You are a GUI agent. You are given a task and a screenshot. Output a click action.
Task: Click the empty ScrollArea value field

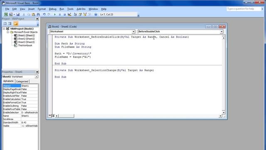[30, 119]
